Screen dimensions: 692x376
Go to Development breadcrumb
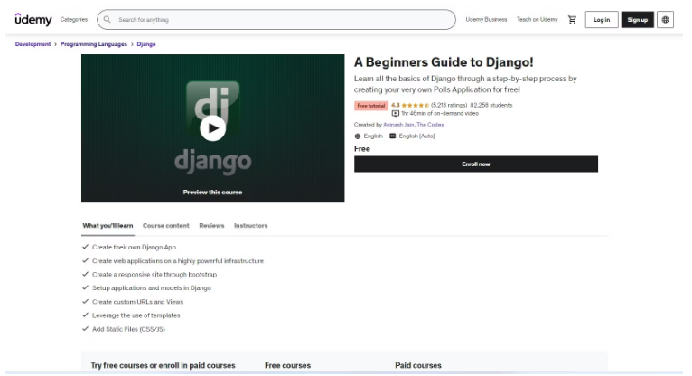tap(33, 44)
